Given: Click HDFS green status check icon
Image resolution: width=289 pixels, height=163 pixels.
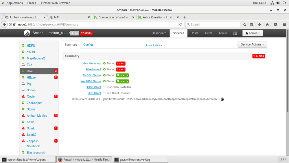Looking at the screenshot, I should pos(23,46).
